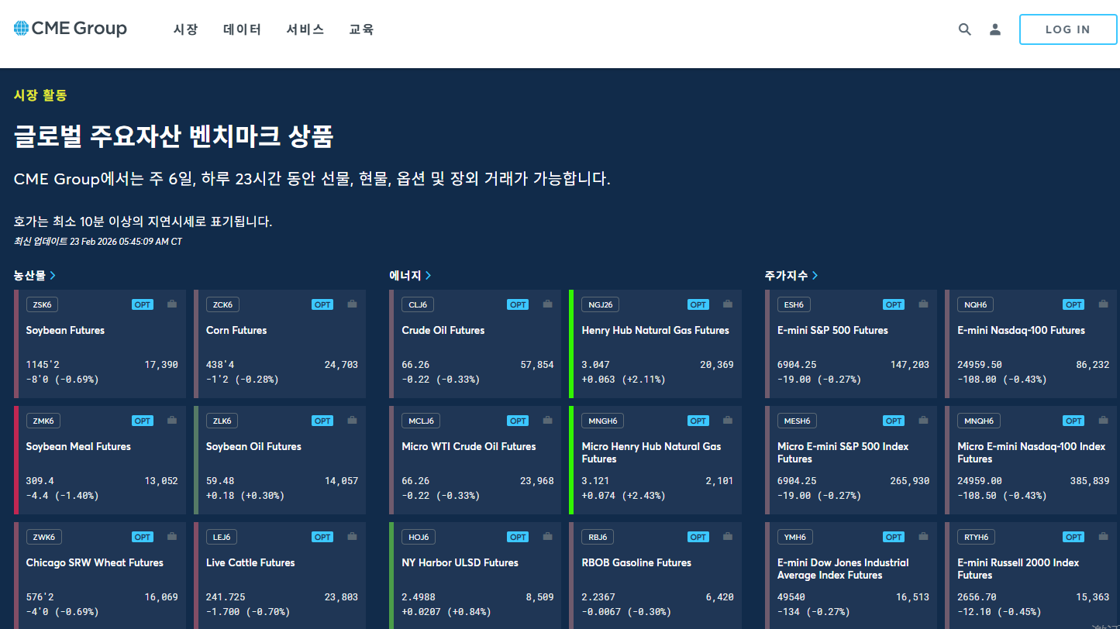1120x629 pixels.
Task: Open the 교육 menu
Action: (361, 29)
